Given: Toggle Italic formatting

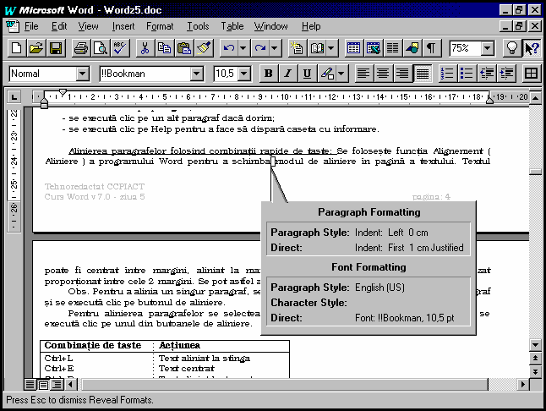Looking at the screenshot, I should click(x=288, y=74).
